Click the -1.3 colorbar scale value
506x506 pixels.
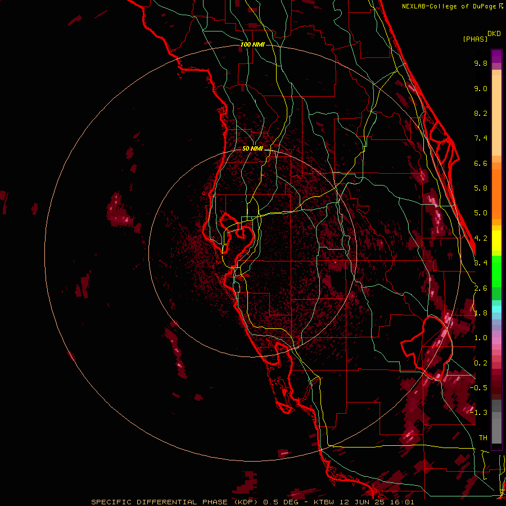coord(478,413)
